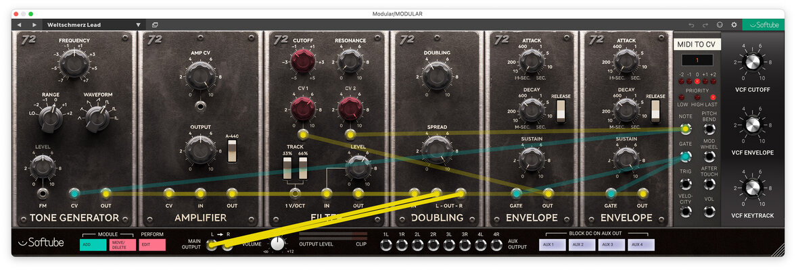Click the AMP CV knob

coord(200,77)
